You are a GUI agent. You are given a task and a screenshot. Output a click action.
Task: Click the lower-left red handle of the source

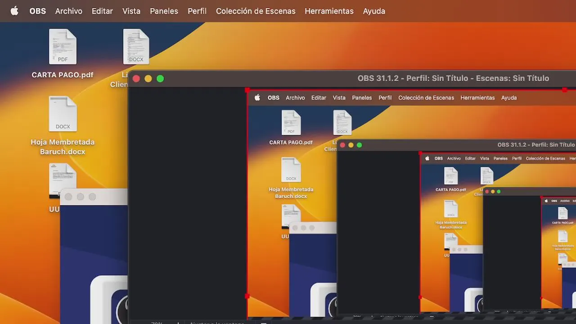[247, 296]
